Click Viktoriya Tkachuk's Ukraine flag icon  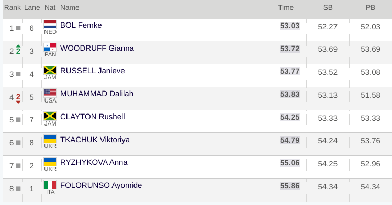point(50,139)
